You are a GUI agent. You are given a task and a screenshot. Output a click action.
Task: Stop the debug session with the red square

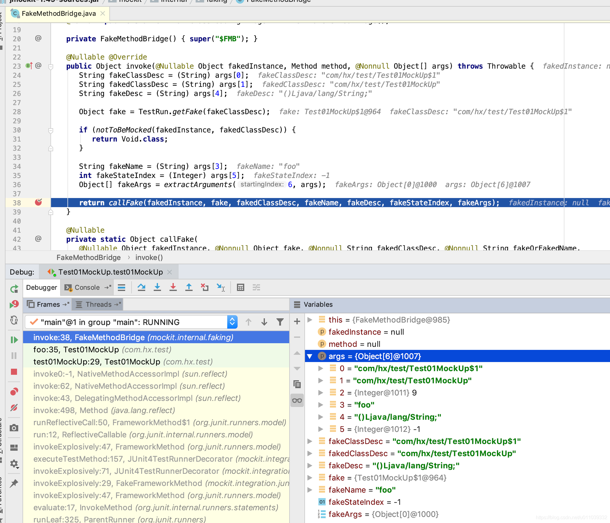14,372
